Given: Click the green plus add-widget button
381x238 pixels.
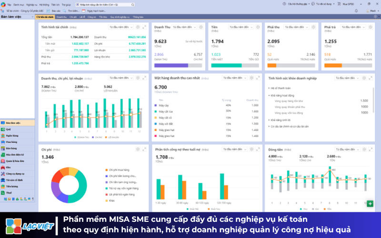Looking at the screenshot, I should 370,204.
